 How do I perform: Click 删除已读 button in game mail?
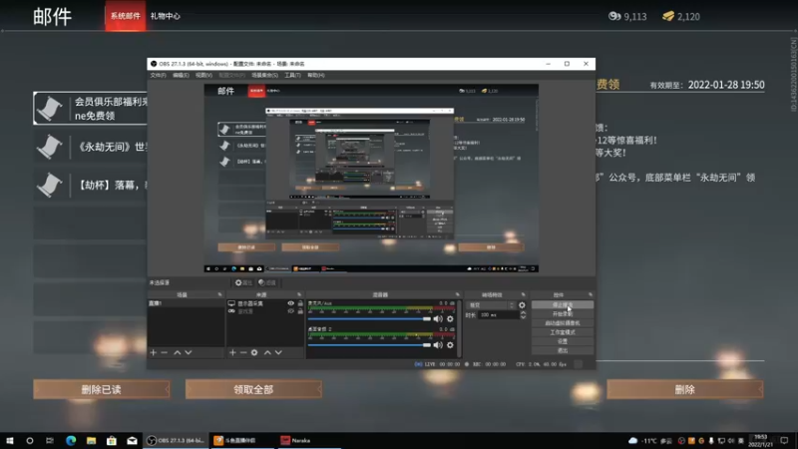click(x=102, y=389)
